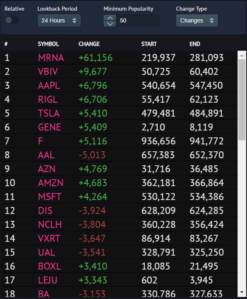247x299 pixels.
Task: Click the end value 652,370
Action: (207, 155)
